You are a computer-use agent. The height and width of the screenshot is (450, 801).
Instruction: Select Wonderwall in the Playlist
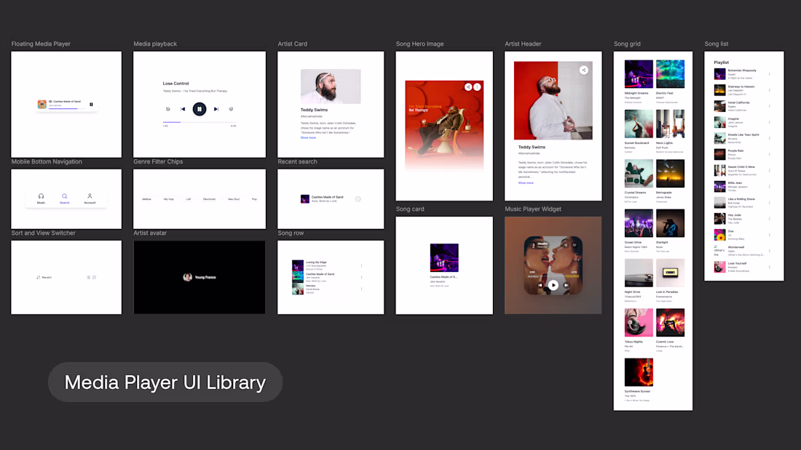[x=743, y=251]
